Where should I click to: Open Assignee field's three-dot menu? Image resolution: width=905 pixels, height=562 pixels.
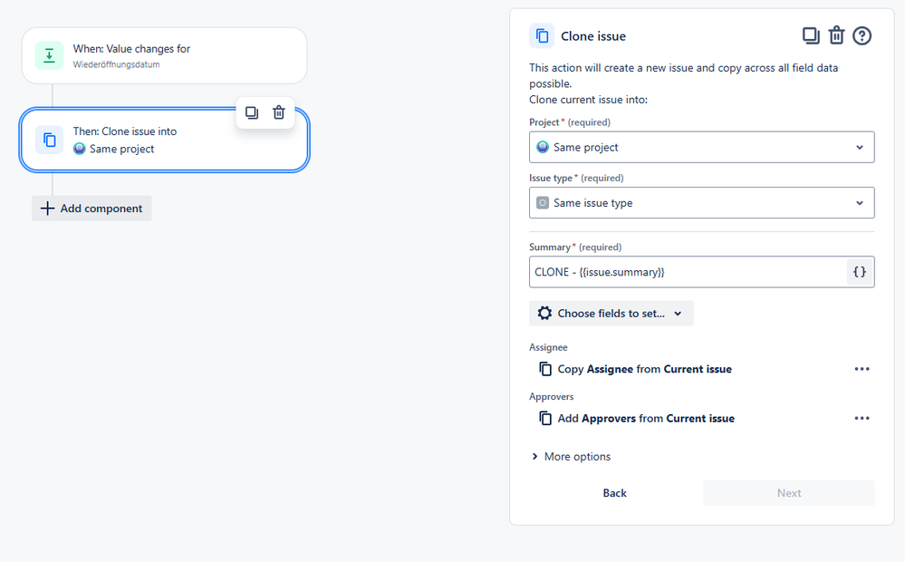coord(862,369)
